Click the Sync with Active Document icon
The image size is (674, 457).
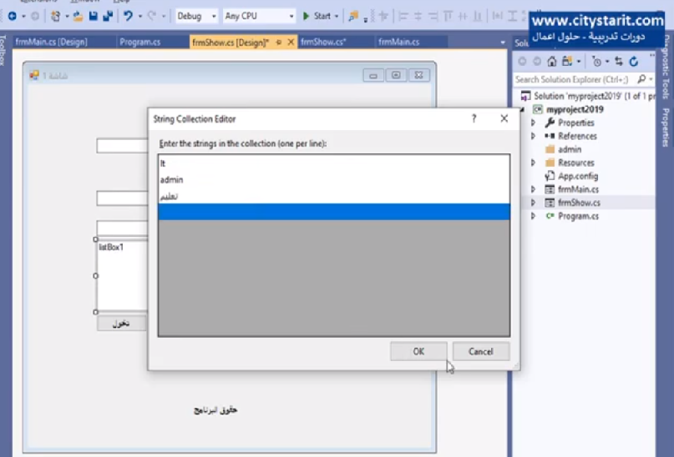pyautogui.click(x=619, y=62)
